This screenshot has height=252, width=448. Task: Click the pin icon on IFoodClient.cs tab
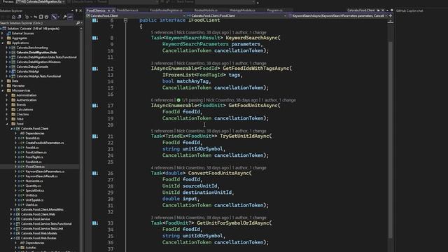click(109, 10)
